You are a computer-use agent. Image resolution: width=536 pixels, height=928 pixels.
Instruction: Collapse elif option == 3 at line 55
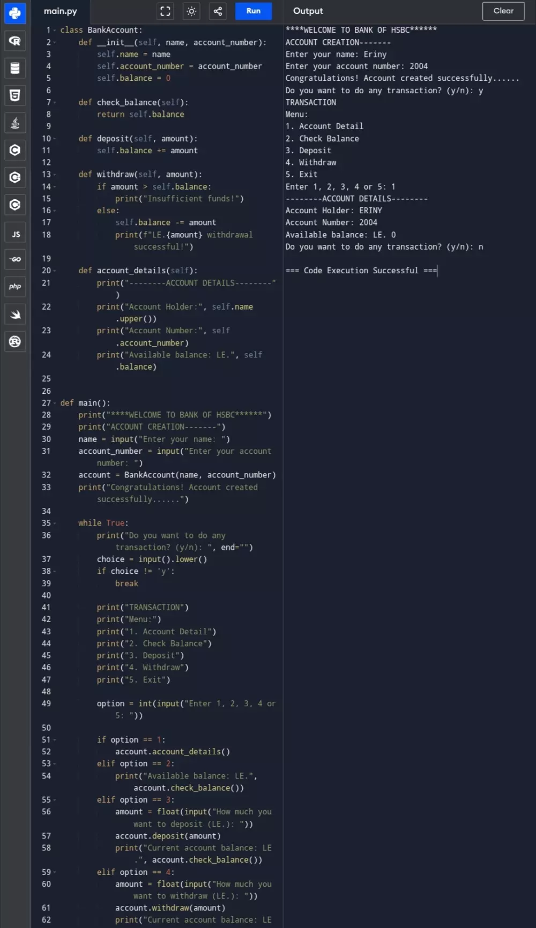pos(55,800)
